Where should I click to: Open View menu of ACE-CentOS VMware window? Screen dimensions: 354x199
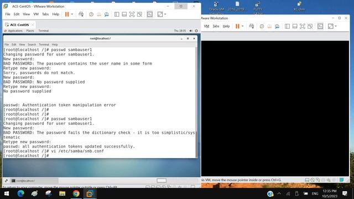click(26, 14)
